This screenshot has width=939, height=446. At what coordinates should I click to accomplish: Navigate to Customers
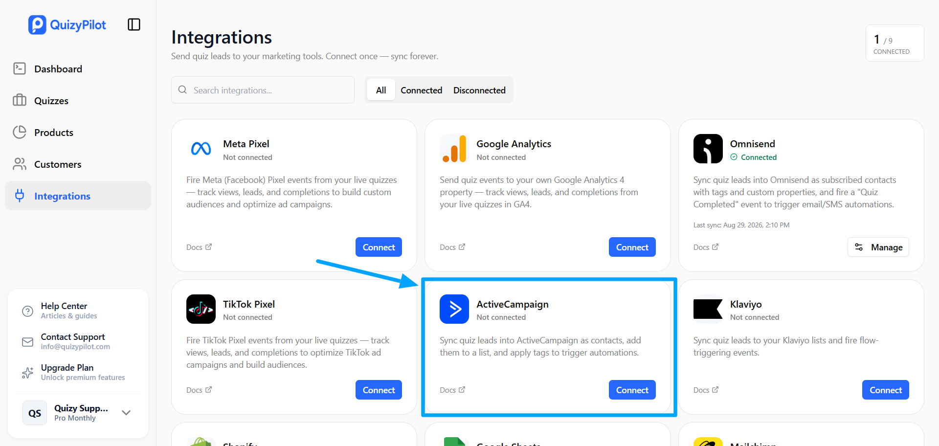(78, 164)
